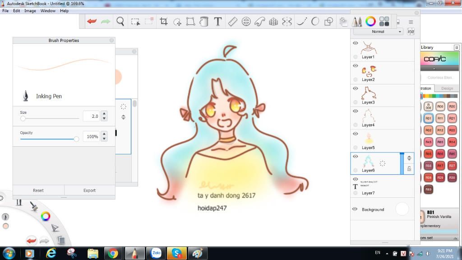
Task: Open the Help menu
Action: pos(64,11)
